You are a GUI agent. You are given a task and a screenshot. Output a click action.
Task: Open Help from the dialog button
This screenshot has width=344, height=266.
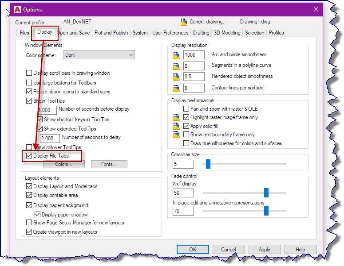point(301,249)
